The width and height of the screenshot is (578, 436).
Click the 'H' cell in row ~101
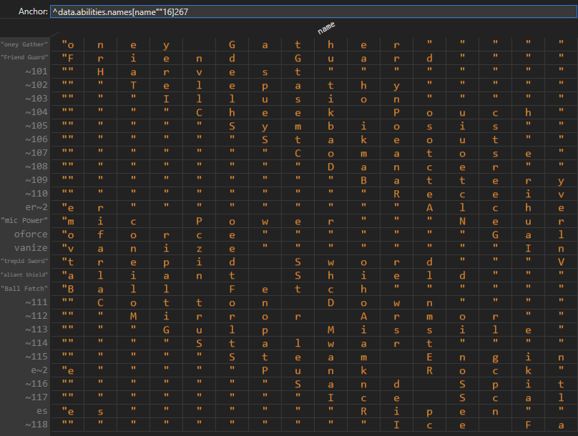point(101,71)
